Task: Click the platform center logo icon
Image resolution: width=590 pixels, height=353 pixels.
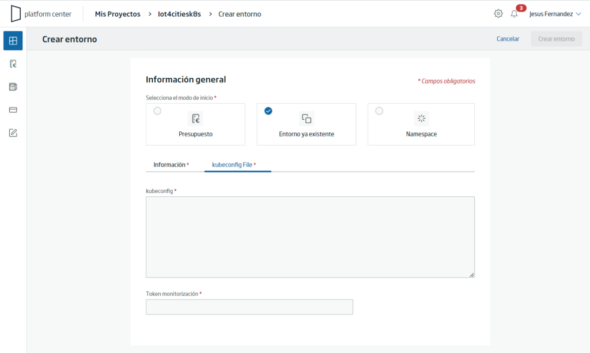Action: [x=16, y=14]
